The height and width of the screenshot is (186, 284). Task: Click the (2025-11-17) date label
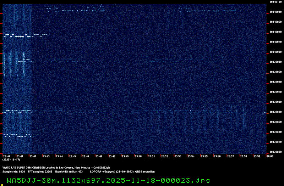point(9,160)
